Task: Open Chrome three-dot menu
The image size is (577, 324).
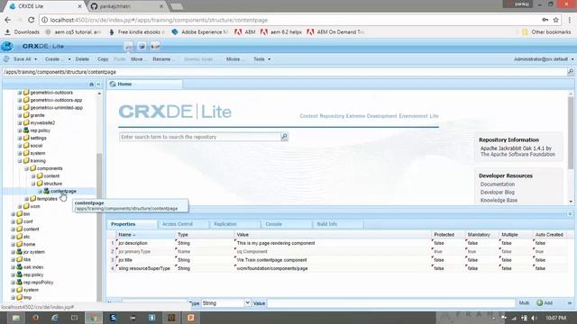Action: click(x=569, y=20)
